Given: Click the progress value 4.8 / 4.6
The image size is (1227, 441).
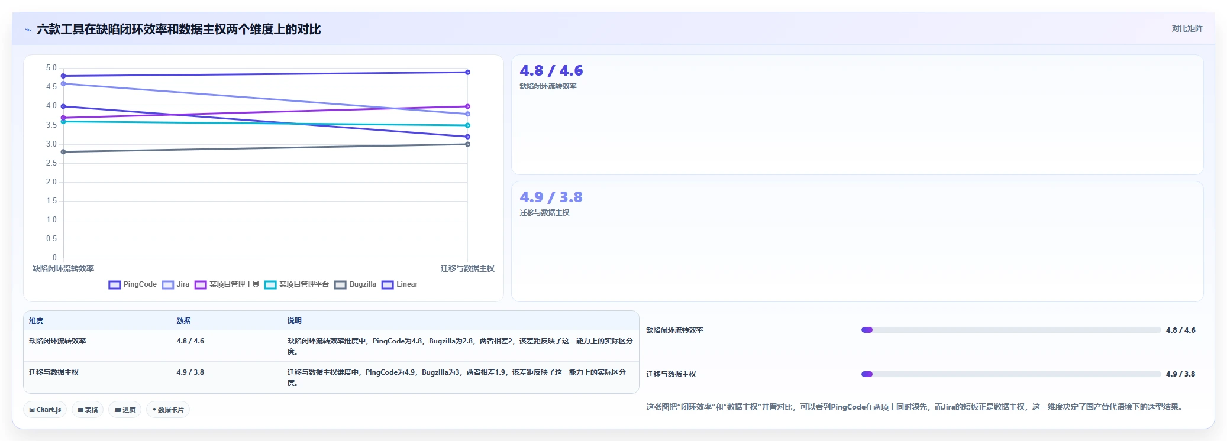Looking at the screenshot, I should pos(1180,330).
